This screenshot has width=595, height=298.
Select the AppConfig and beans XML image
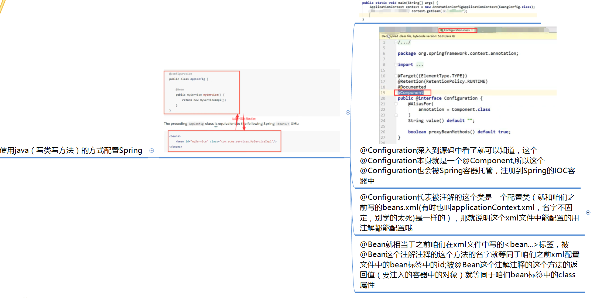tap(252, 110)
